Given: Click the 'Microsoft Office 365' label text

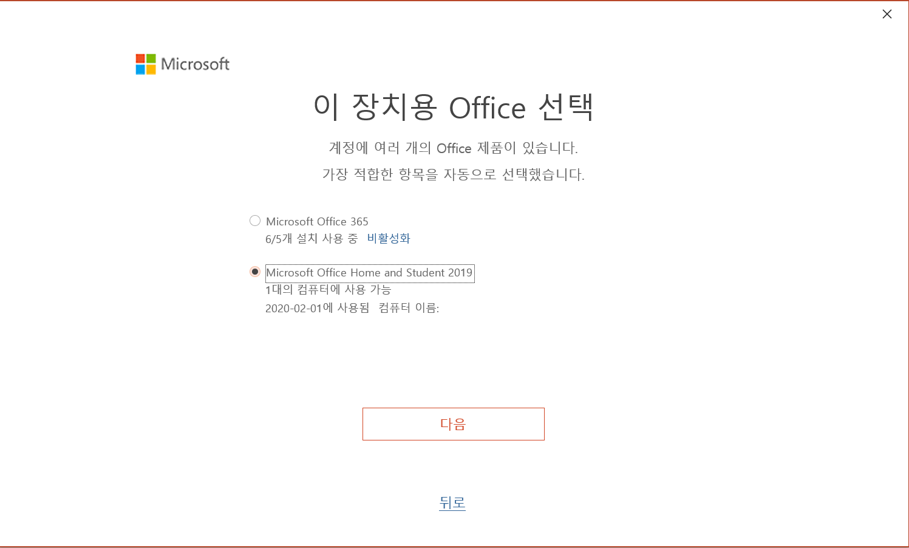Looking at the screenshot, I should pos(317,221).
